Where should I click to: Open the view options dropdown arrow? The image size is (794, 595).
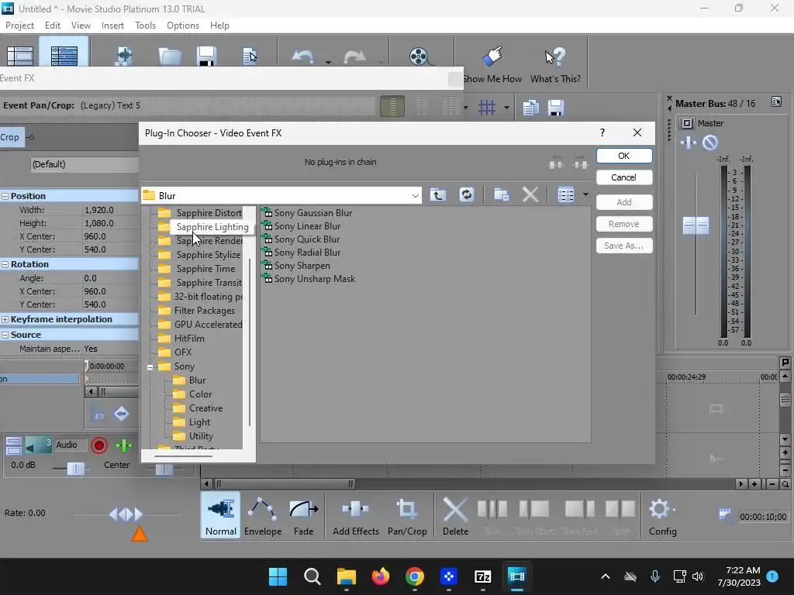click(x=585, y=194)
